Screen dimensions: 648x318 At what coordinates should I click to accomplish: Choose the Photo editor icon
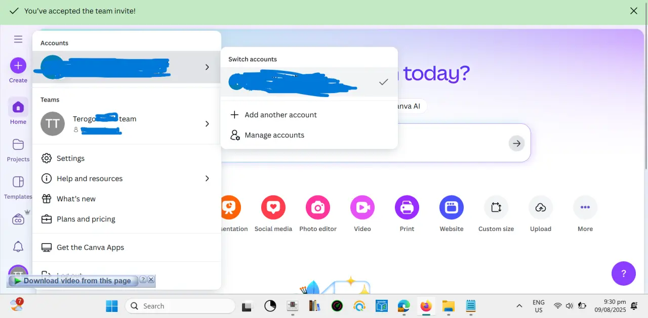pyautogui.click(x=318, y=207)
